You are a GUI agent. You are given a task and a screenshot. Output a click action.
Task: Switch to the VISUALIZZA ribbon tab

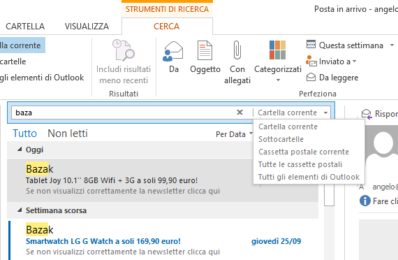pos(87,26)
